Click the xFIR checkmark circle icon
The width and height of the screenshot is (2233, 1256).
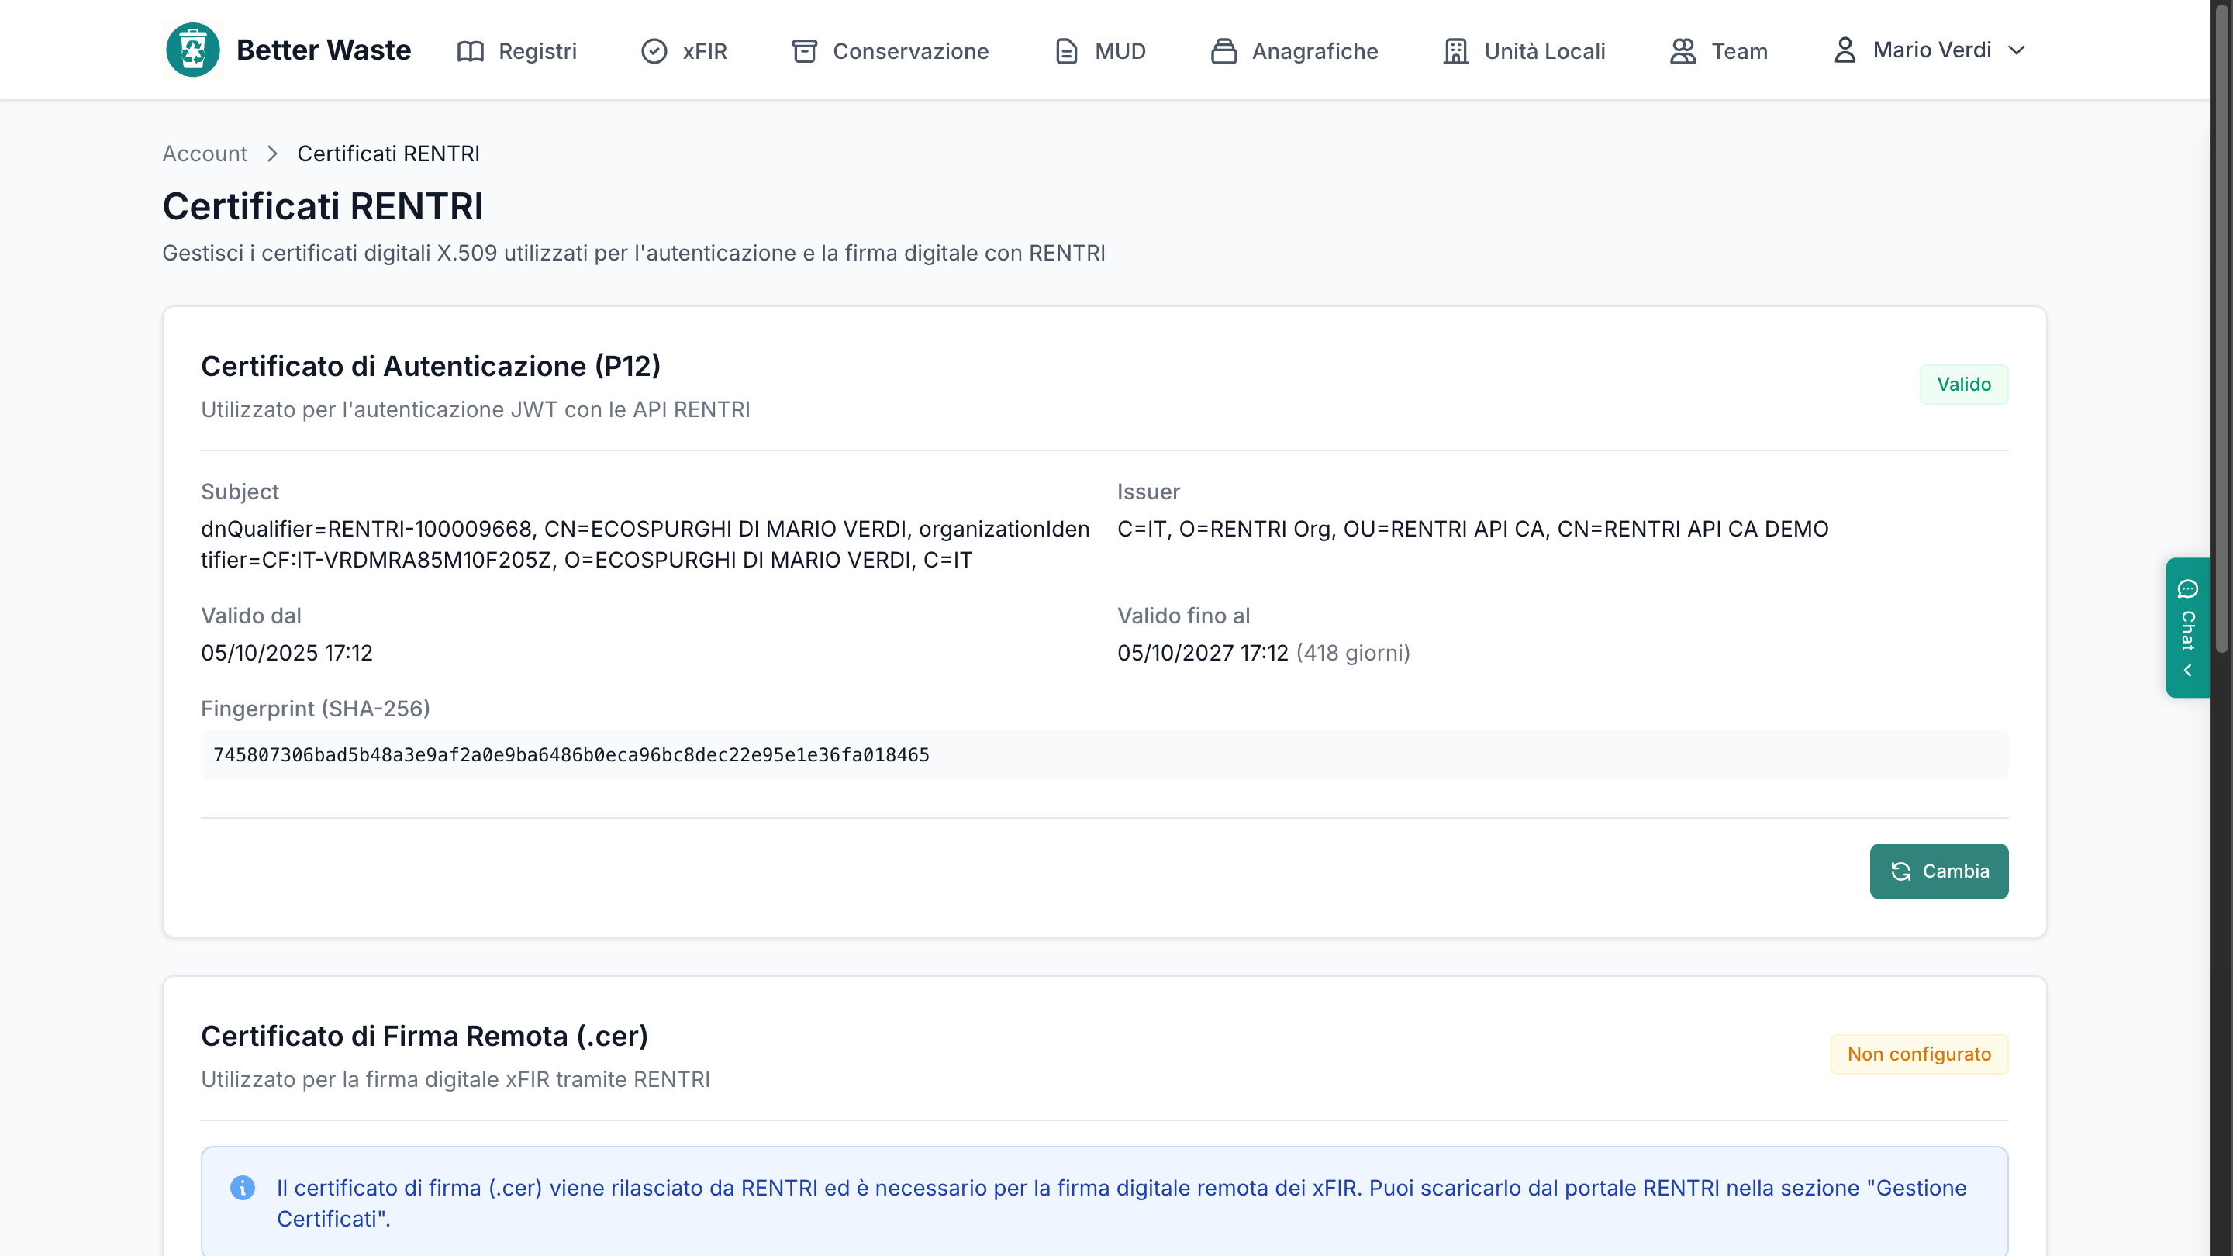pyautogui.click(x=654, y=51)
